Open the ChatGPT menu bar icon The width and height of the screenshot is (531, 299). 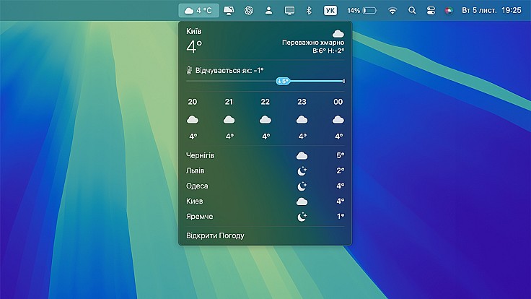point(249,11)
